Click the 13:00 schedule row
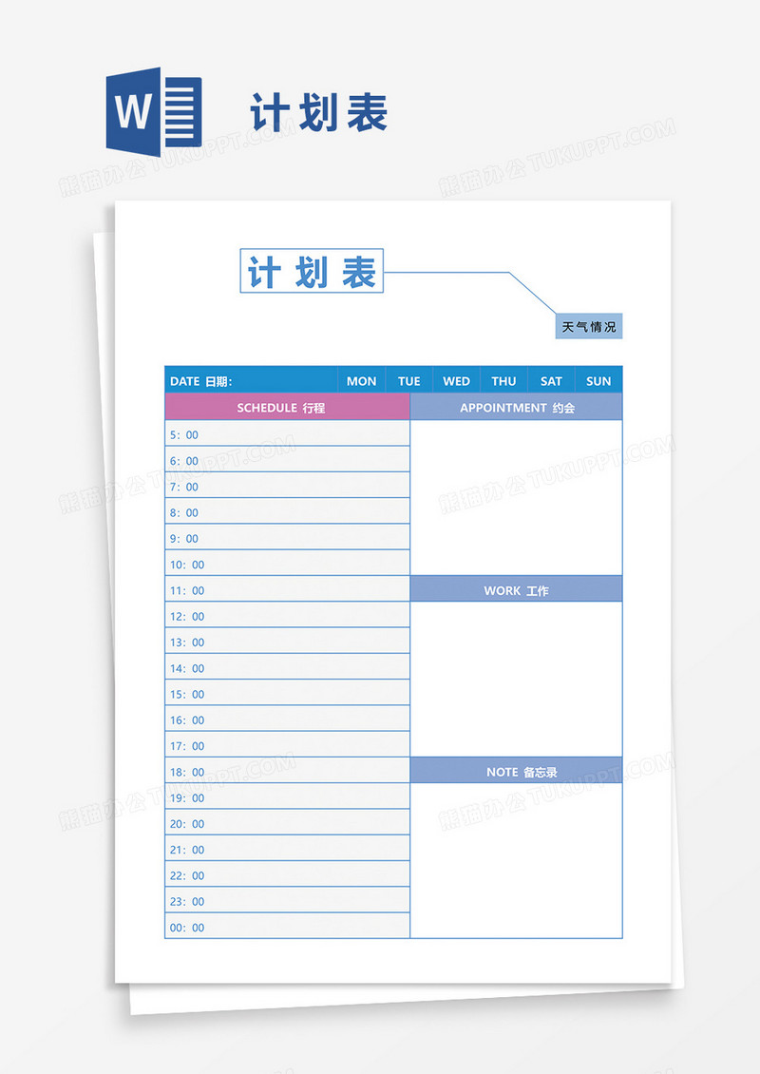760x1074 pixels. pyautogui.click(x=288, y=642)
